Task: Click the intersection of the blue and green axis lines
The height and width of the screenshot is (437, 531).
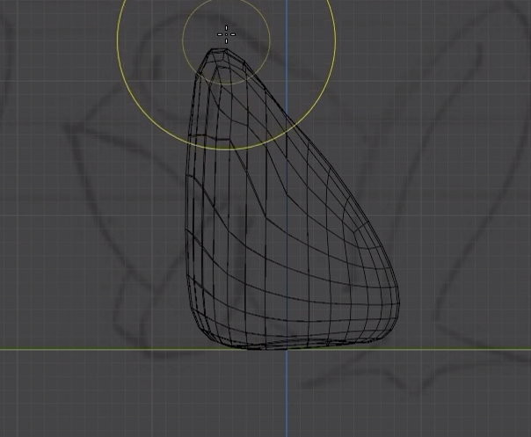Action: point(287,349)
